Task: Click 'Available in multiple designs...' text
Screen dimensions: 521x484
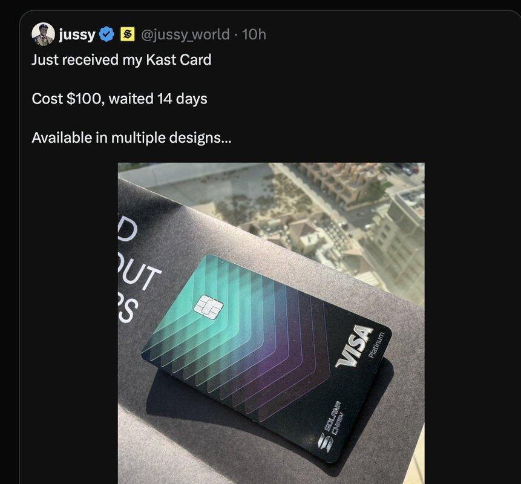Action: (x=131, y=137)
